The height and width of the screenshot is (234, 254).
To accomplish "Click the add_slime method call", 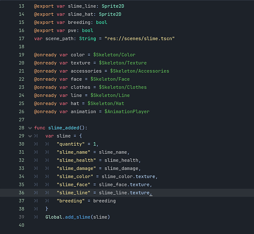I will point(78,217).
